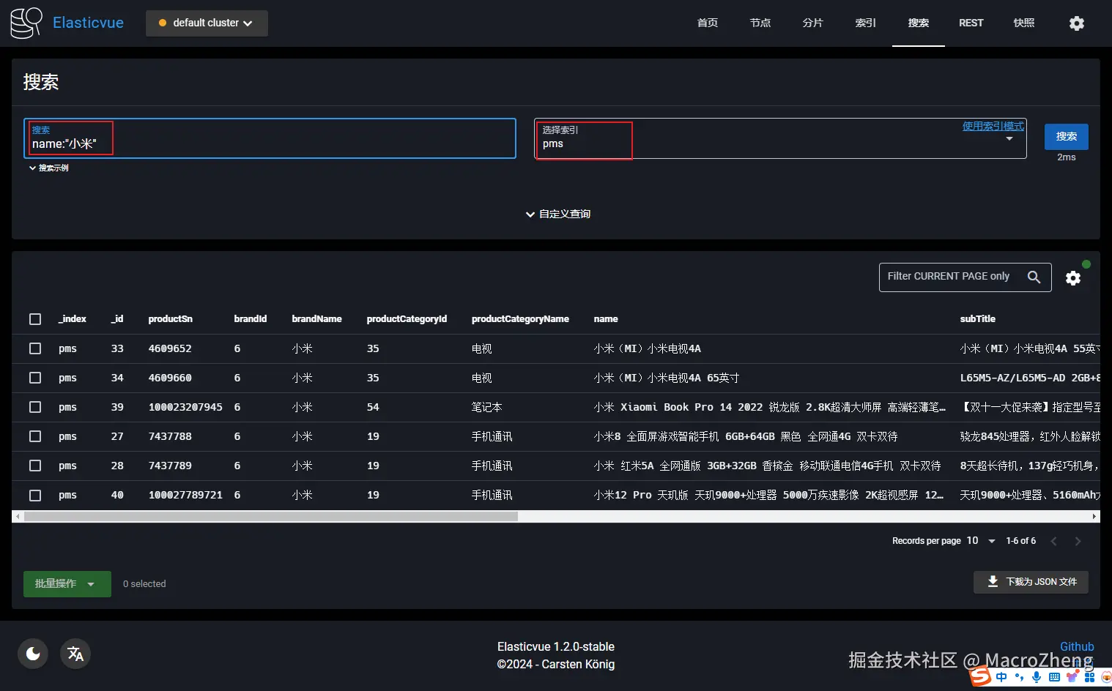
Task: Open the default cluster dropdown
Action: 207,23
